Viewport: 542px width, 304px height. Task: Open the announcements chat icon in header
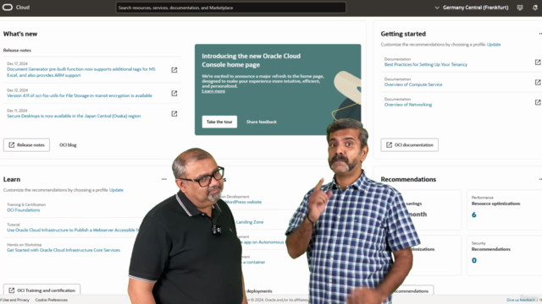click(520, 8)
